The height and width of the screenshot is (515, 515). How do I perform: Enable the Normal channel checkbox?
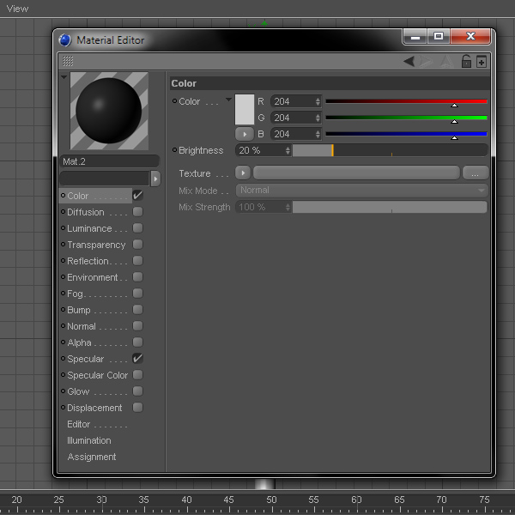[137, 326]
